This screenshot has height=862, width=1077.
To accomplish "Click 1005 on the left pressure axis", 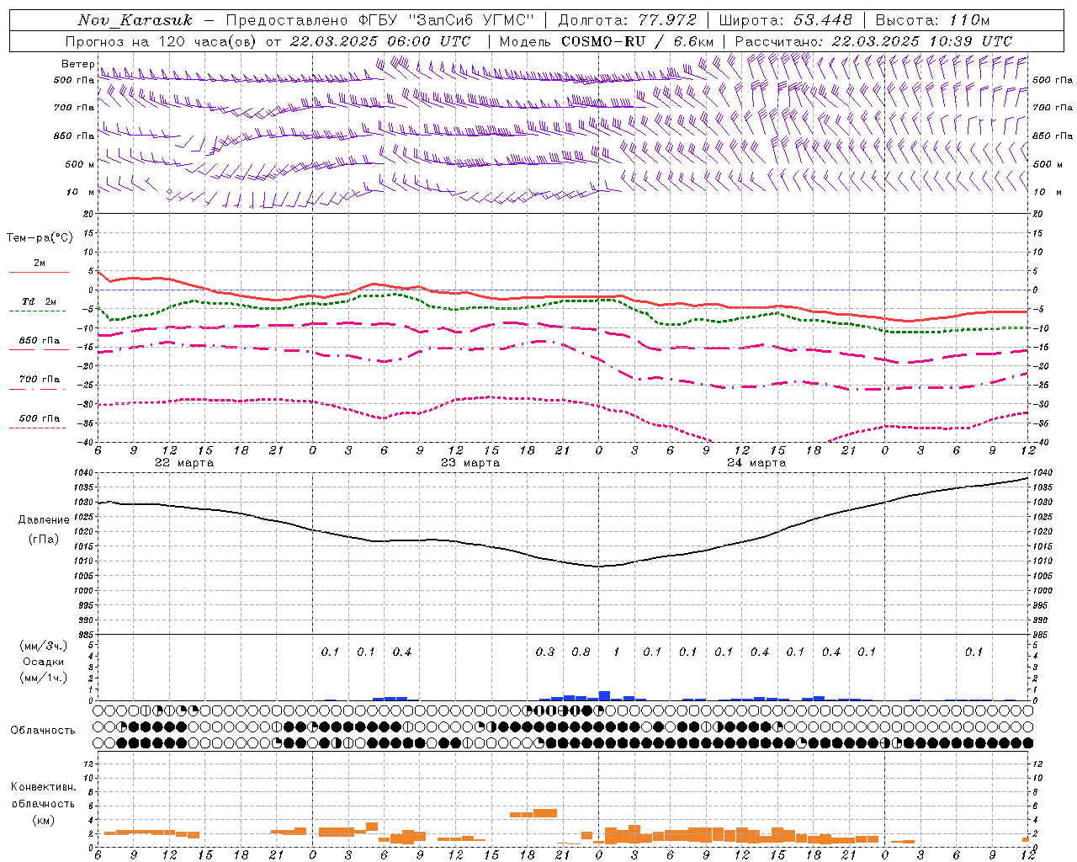I will pos(84,576).
